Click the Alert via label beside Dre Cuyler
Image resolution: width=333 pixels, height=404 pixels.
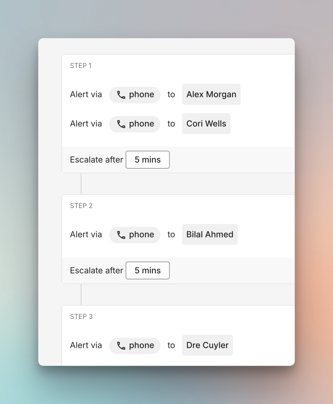86,346
